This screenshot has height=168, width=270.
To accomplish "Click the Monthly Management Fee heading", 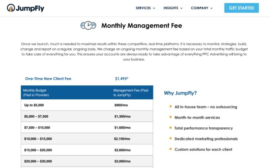I will [142, 26].
